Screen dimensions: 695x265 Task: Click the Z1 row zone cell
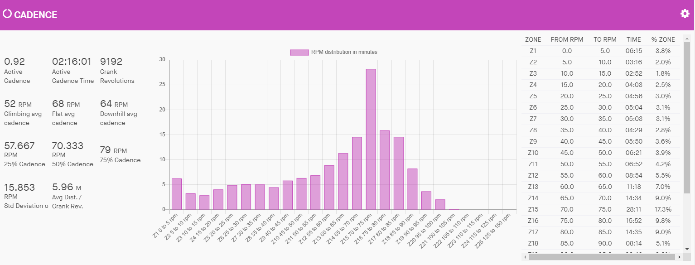point(533,51)
